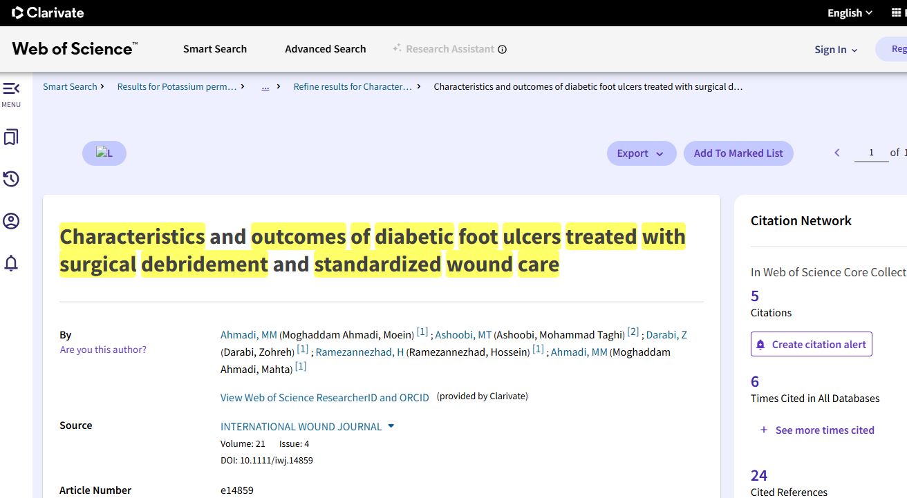Open the alerts bell sidebar icon
907x498 pixels.
(x=11, y=263)
